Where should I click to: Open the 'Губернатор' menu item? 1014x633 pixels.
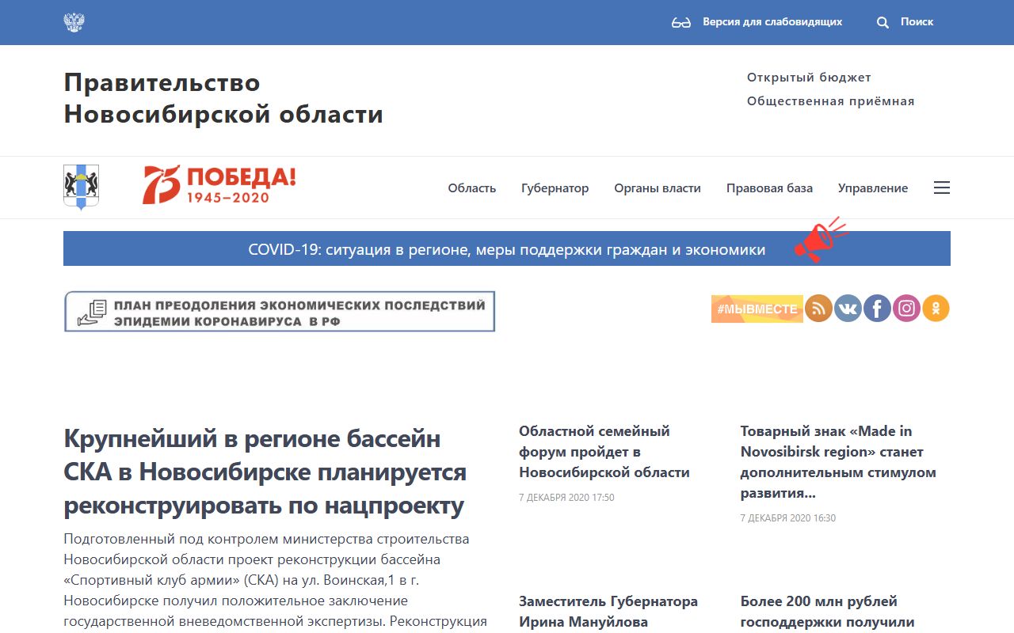(x=555, y=188)
